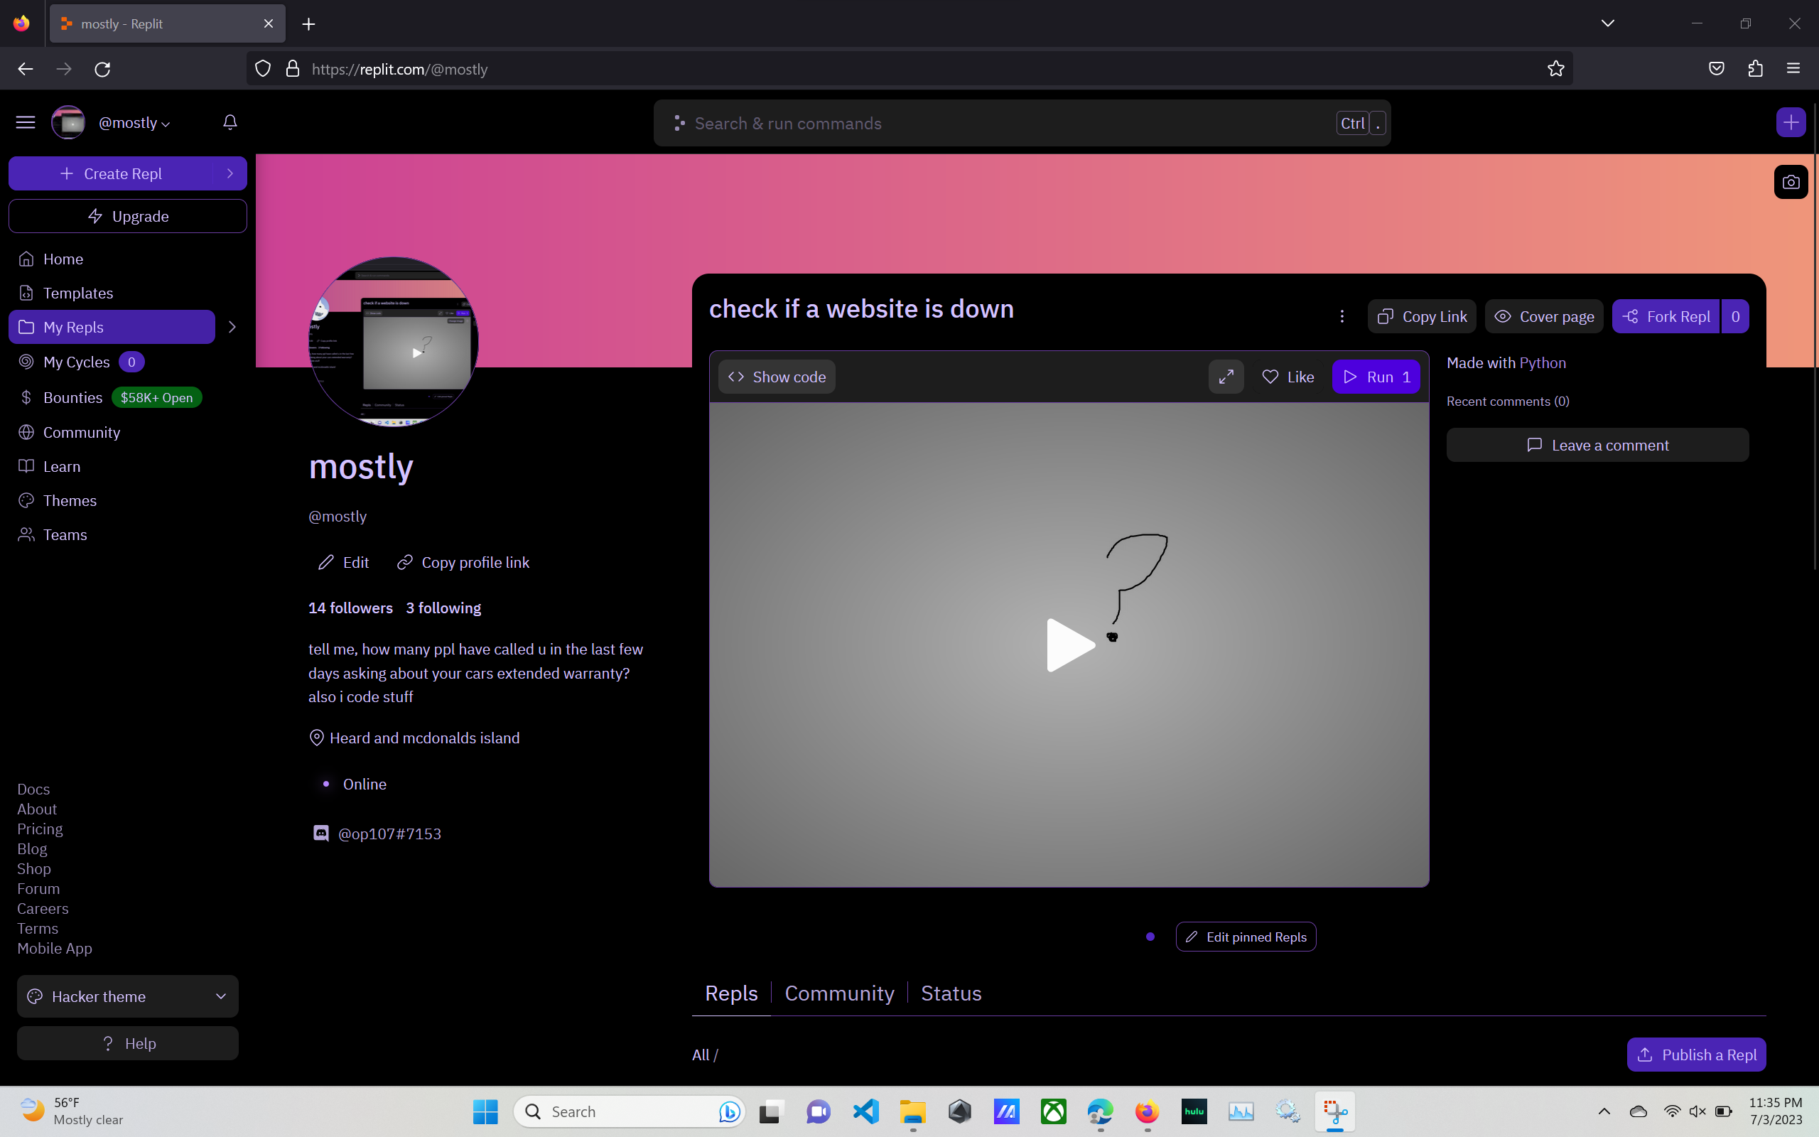This screenshot has width=1819, height=1137.
Task: Switch to the Repls tab
Action: (x=731, y=993)
